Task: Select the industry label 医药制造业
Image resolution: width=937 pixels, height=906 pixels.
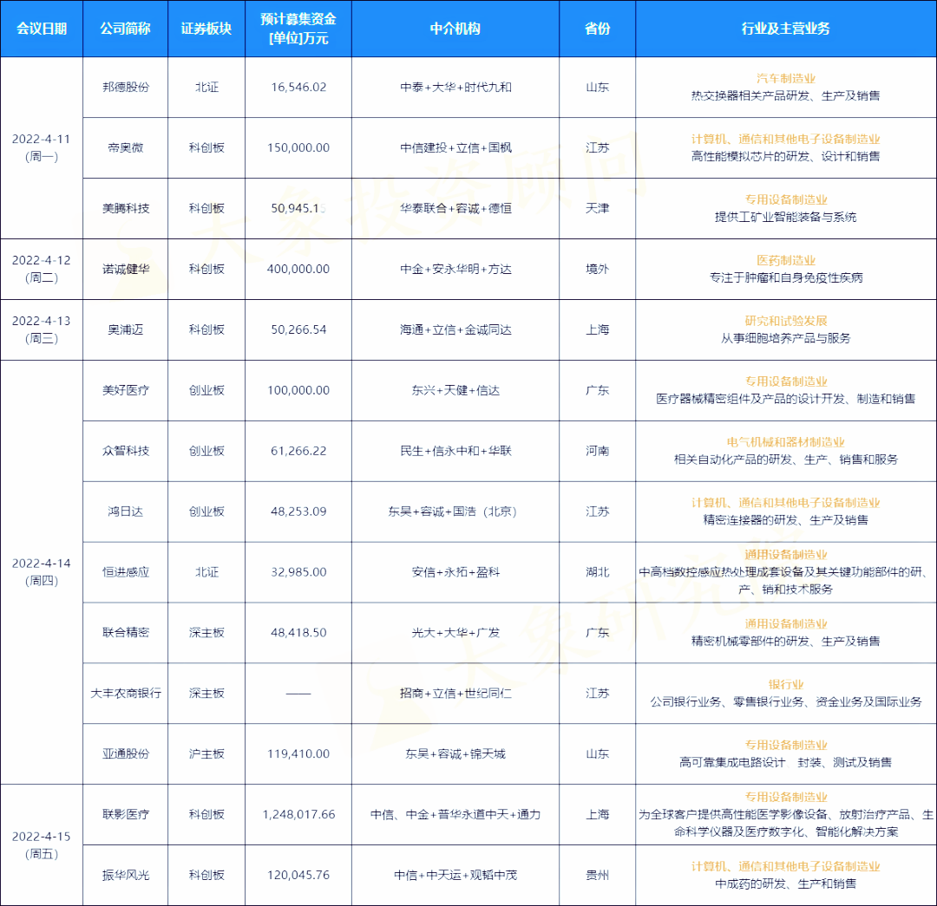Action: click(x=786, y=260)
